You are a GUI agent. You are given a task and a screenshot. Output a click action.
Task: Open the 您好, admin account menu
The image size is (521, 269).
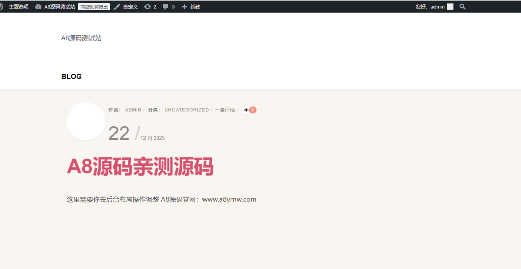[x=430, y=7]
